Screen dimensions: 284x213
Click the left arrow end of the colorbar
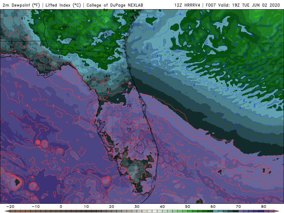coord(7,211)
